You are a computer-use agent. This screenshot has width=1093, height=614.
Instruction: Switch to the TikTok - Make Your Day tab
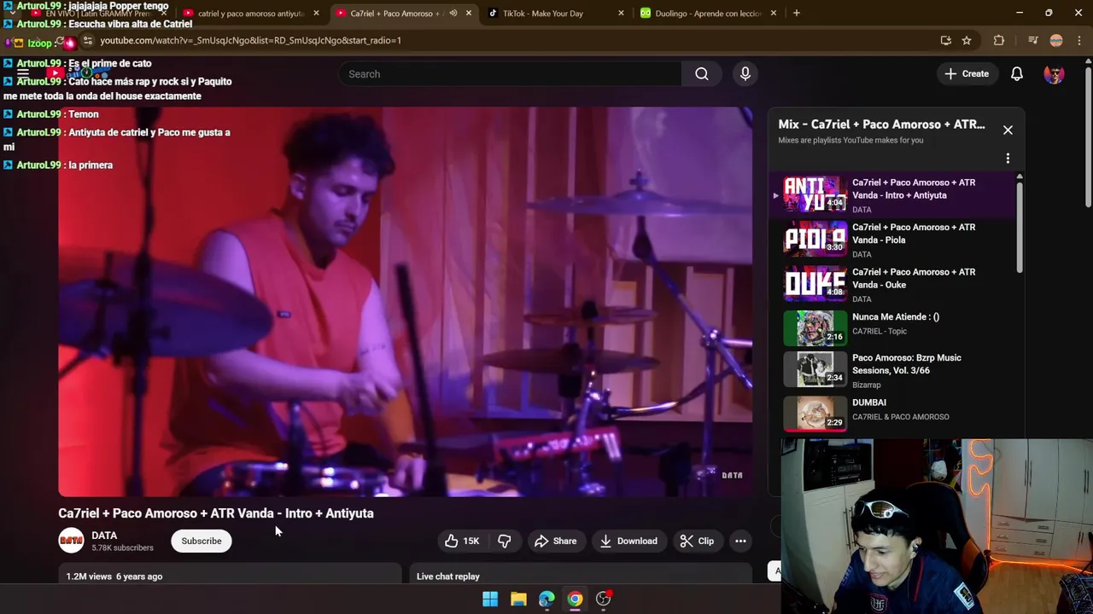point(554,13)
